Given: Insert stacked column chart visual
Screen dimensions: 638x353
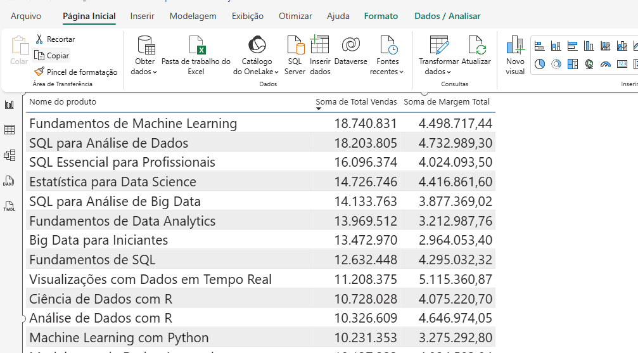Looking at the screenshot, I should coord(556,46).
